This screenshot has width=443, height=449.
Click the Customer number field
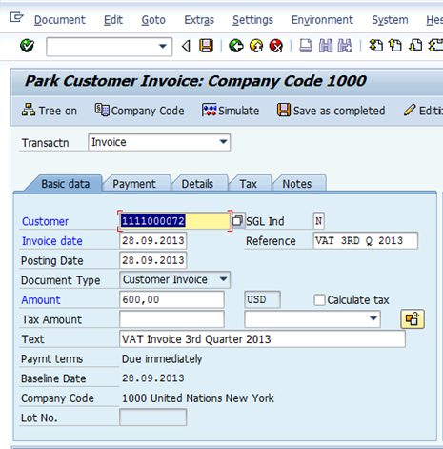174,221
